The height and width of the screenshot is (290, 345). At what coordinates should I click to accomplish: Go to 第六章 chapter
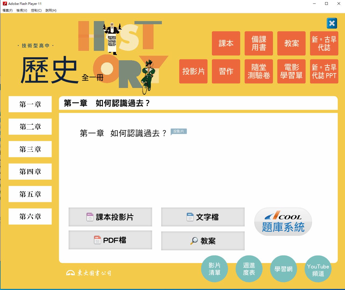tap(30, 216)
